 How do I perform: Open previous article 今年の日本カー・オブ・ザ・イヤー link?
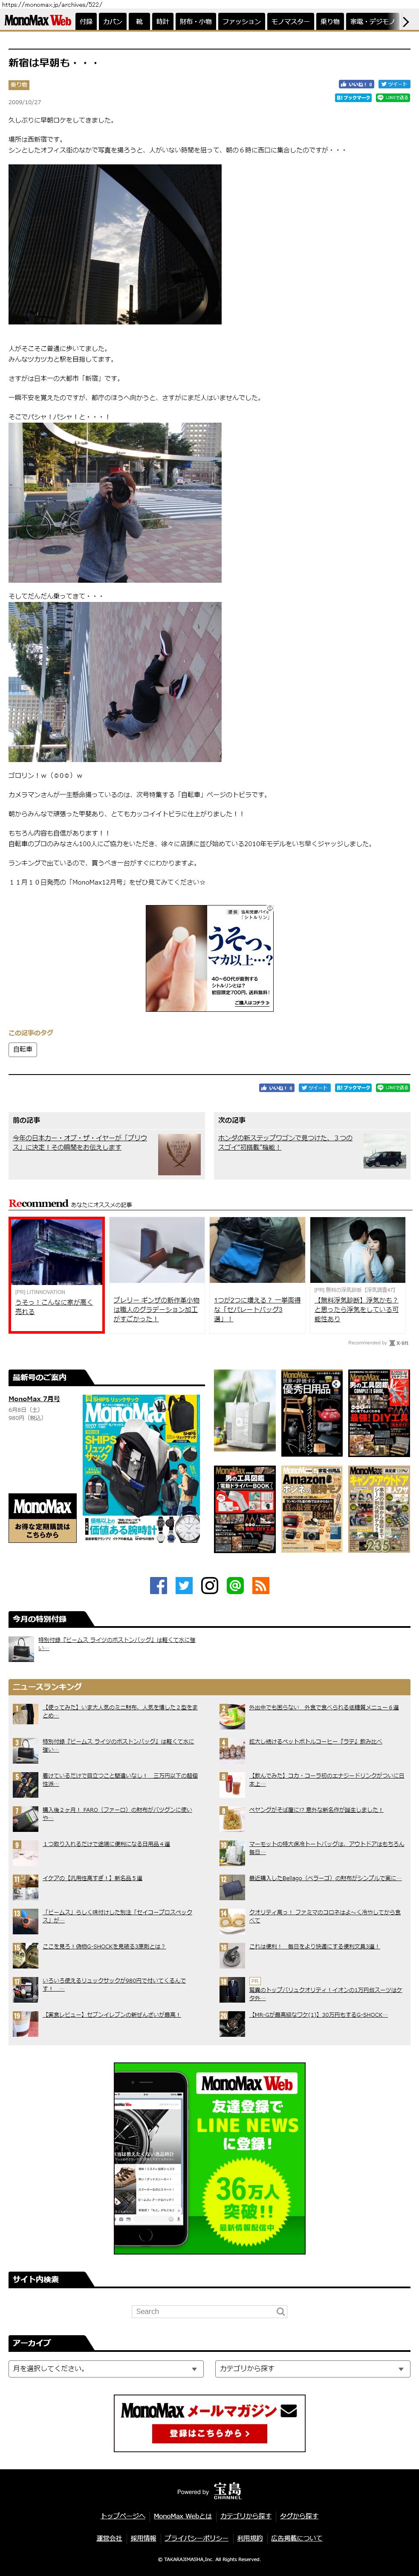[80, 1142]
